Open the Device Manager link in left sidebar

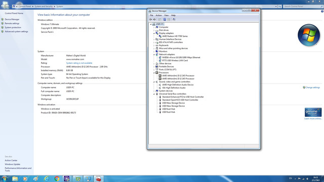12,19
